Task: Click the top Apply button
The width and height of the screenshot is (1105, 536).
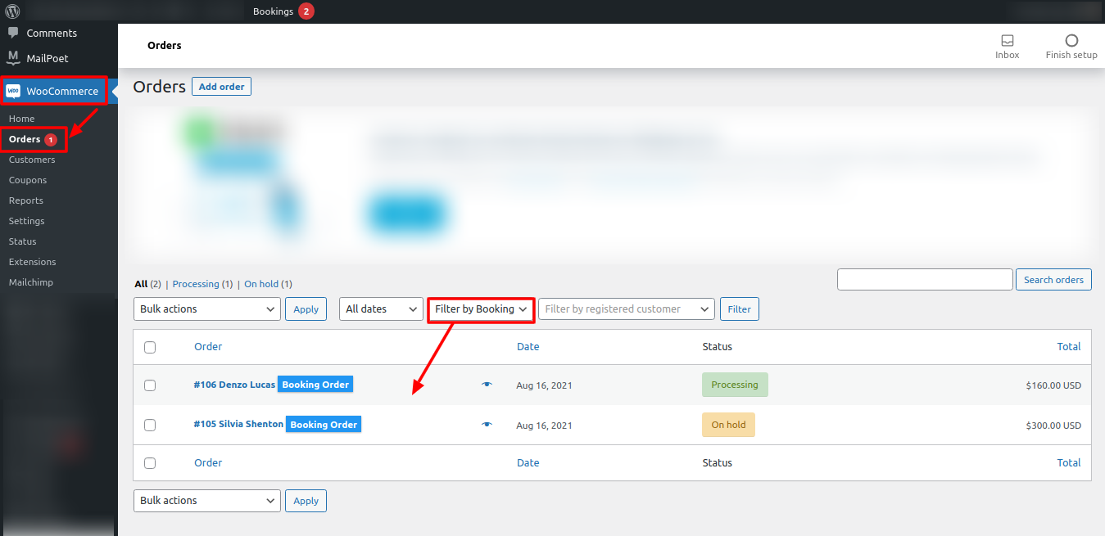Action: click(x=306, y=309)
